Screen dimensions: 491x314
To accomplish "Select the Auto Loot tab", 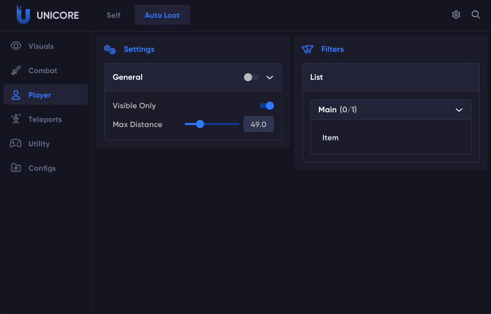I will [162, 15].
